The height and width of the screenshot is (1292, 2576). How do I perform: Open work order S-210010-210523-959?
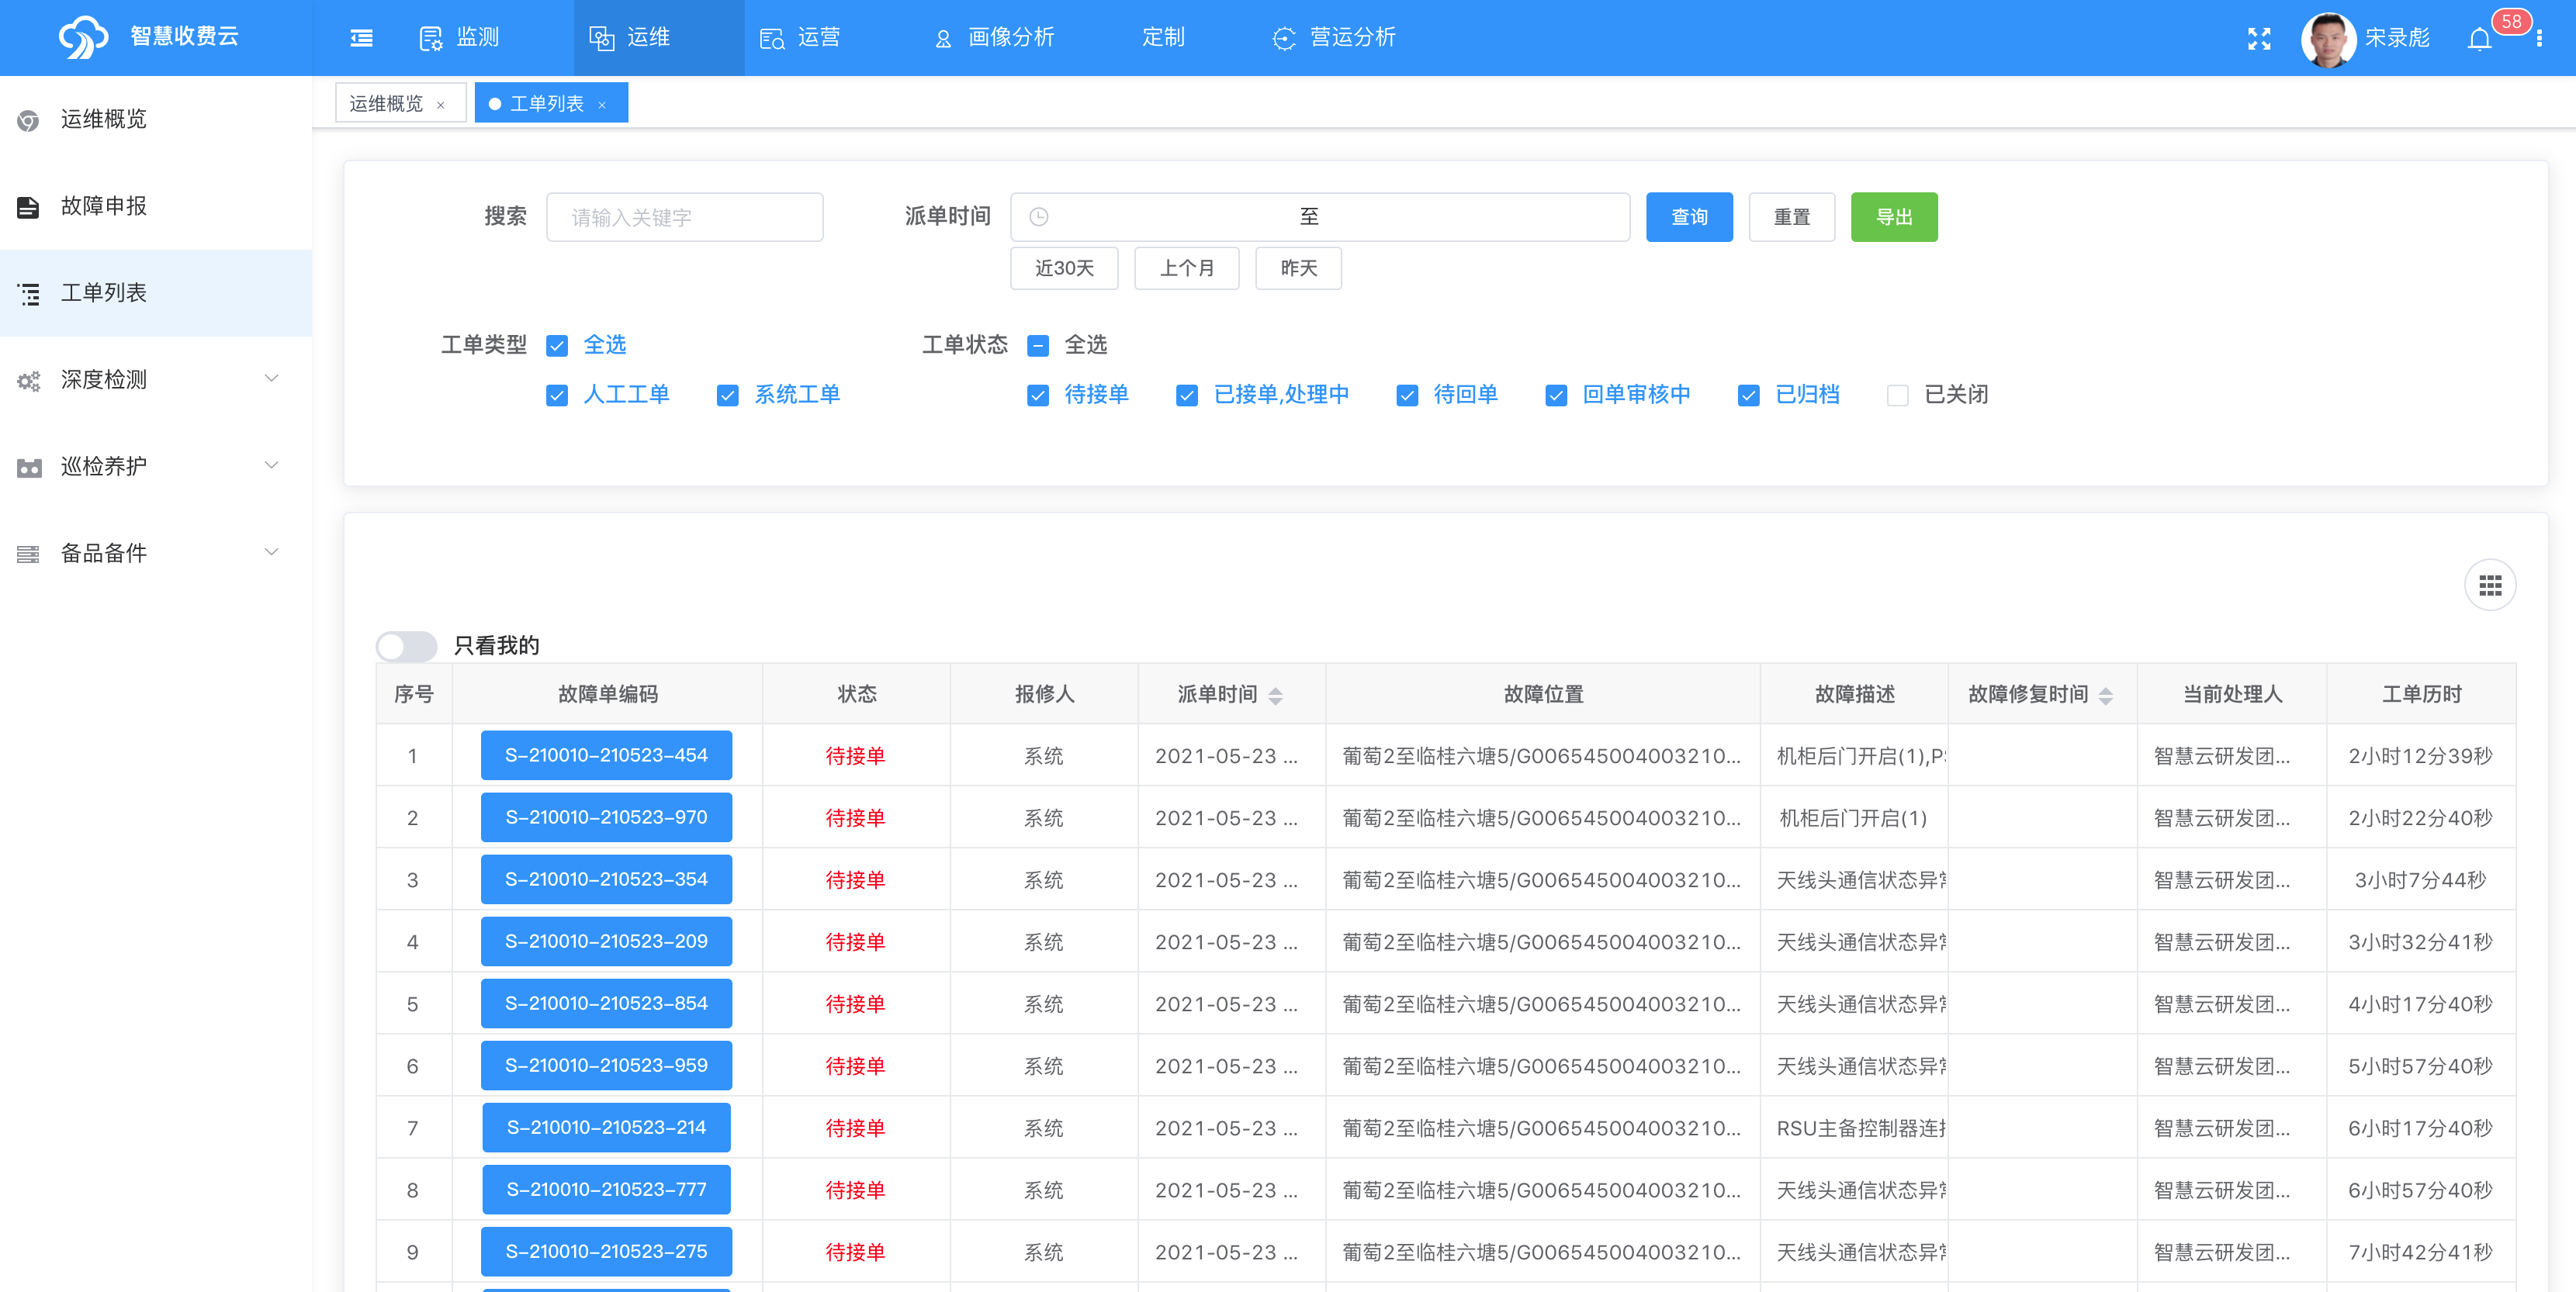[x=606, y=1066]
